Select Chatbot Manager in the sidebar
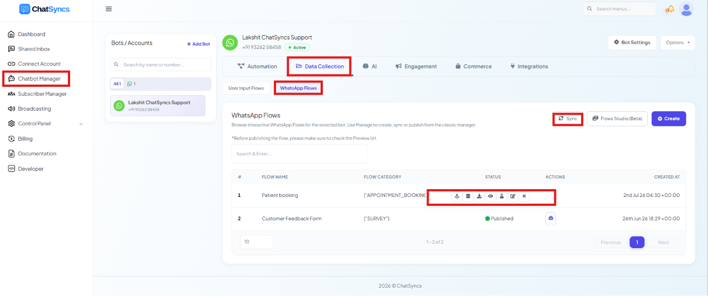 (39, 79)
